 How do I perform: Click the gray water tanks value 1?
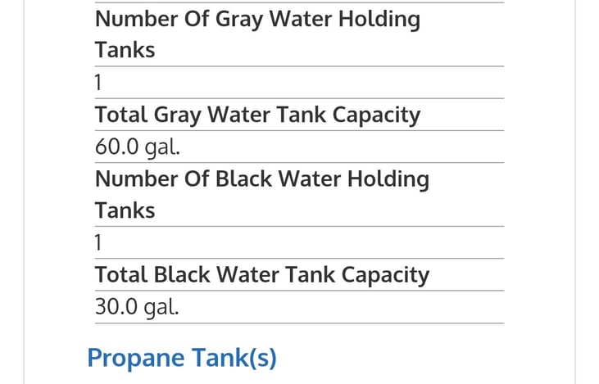point(98,83)
